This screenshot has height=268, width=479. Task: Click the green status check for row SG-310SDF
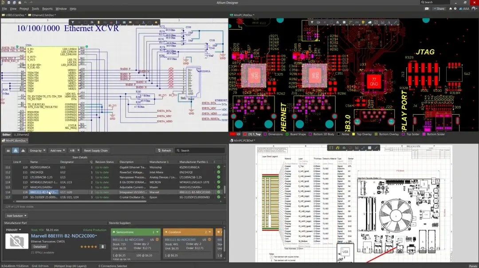[218, 197]
